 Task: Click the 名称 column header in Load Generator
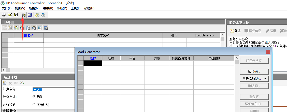click(93, 58)
